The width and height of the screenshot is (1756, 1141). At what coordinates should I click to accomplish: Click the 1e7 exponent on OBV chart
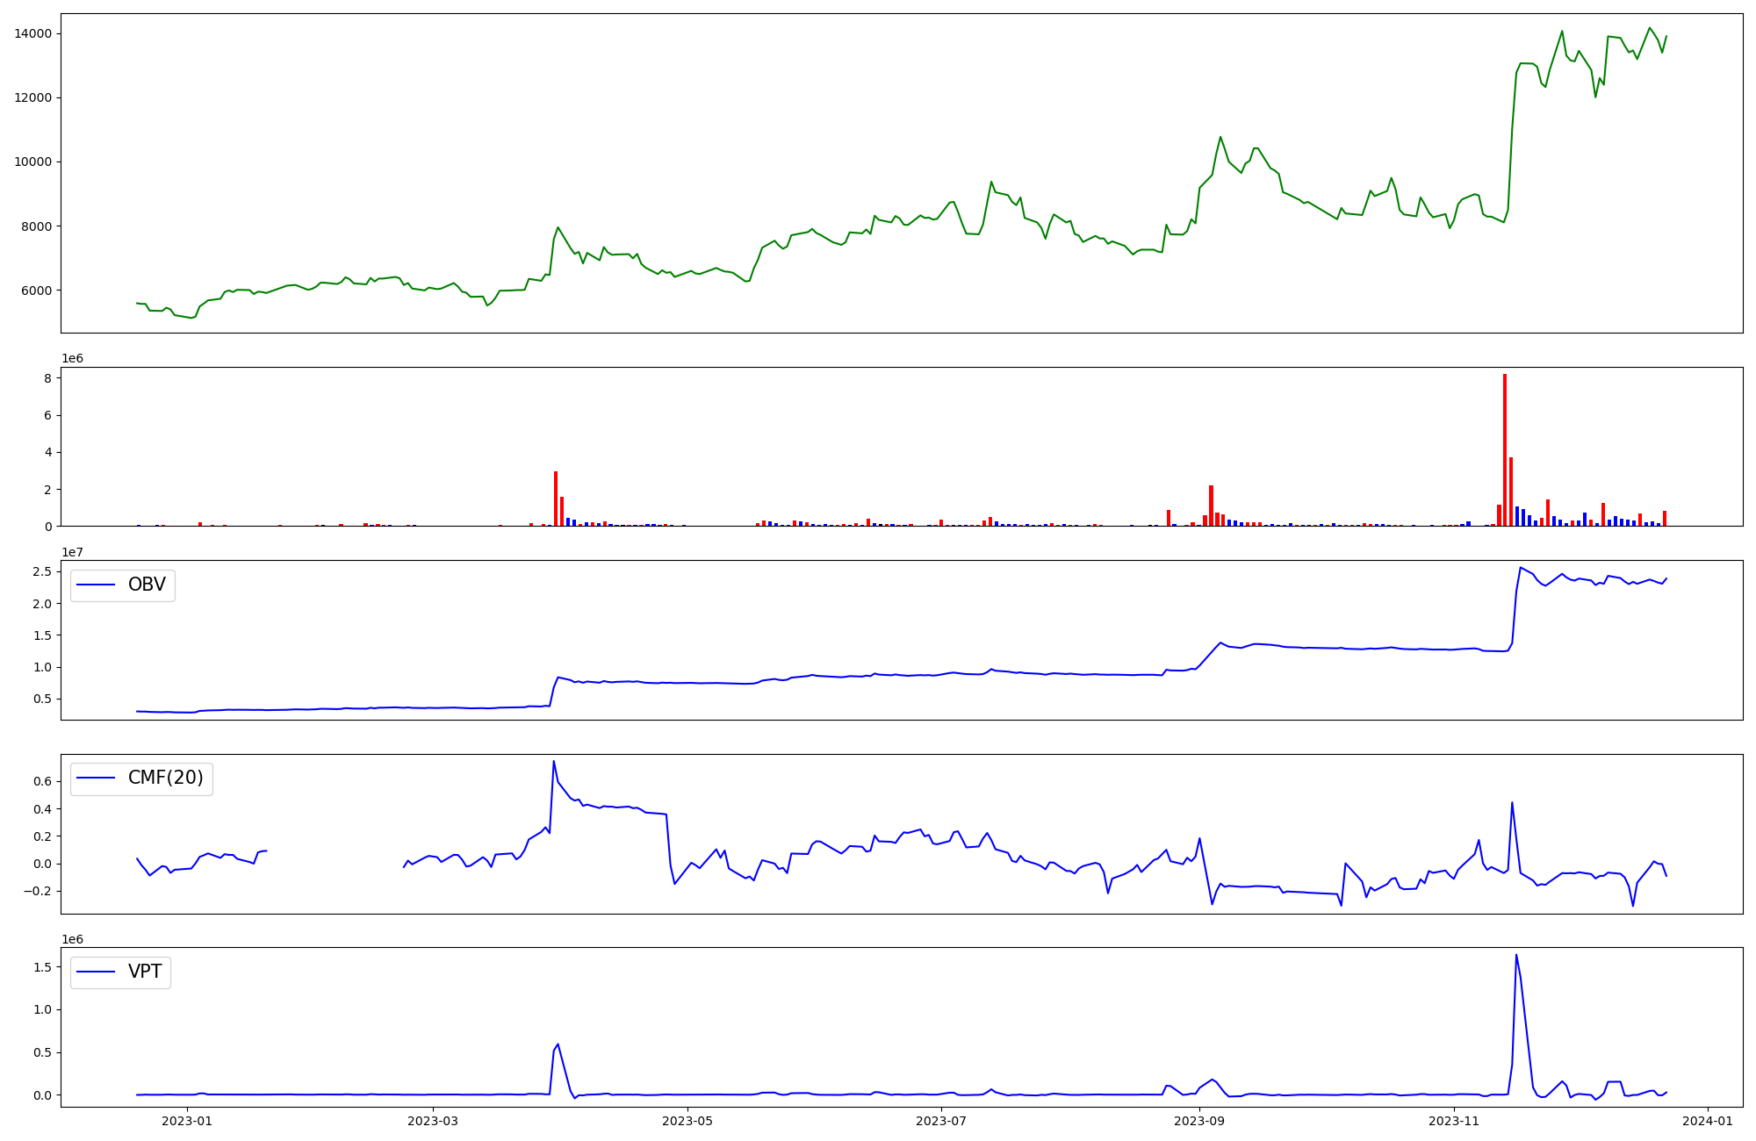[x=72, y=552]
